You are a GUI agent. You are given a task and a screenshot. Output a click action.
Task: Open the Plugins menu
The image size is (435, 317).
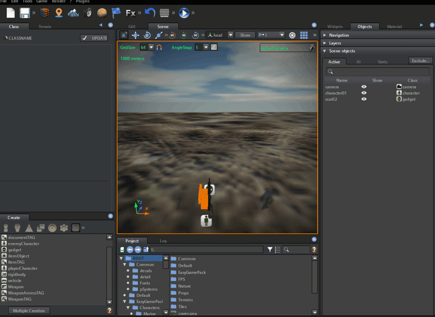point(83,1)
